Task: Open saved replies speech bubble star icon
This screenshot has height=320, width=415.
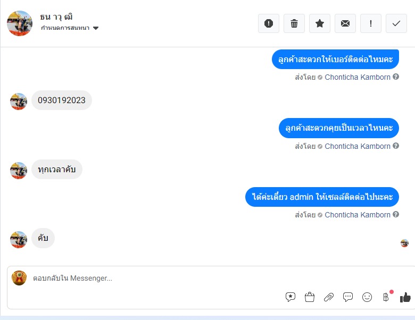Action: click(290, 297)
